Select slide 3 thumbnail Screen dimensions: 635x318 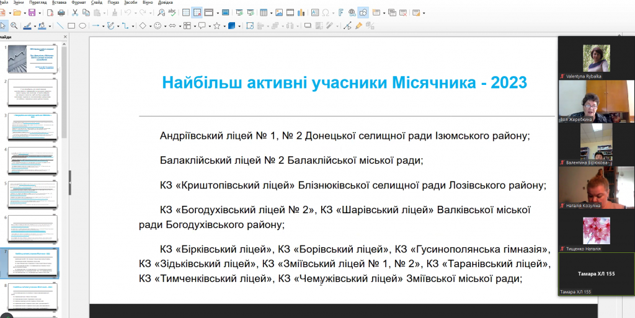(32, 127)
